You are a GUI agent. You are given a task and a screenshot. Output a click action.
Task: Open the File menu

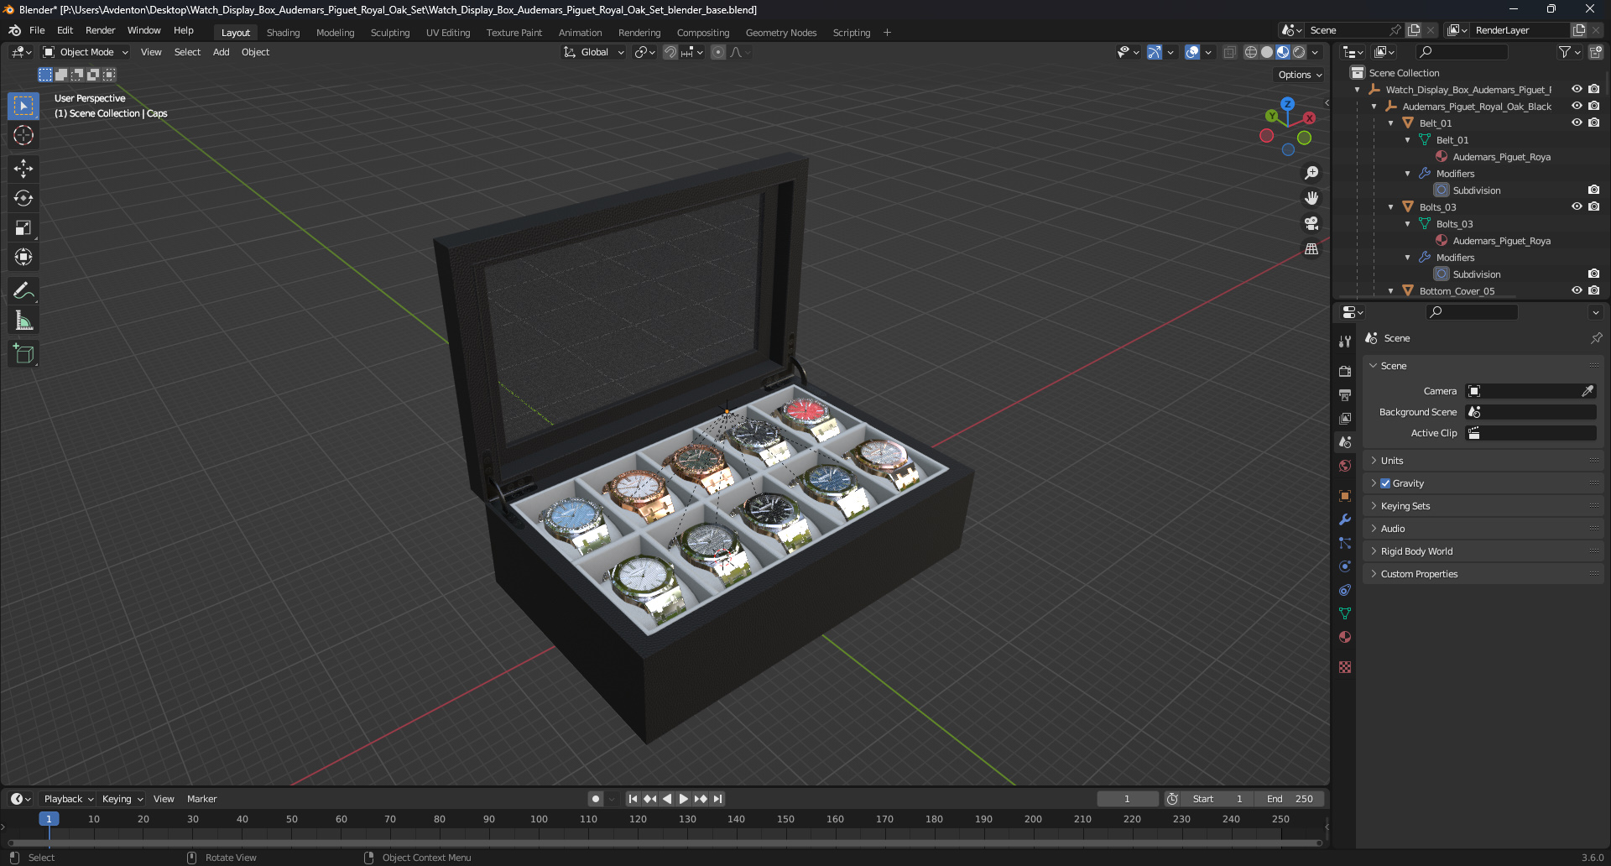[x=37, y=30]
